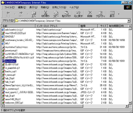Click the 35 KB size cell
The image size is (133, 113).
(103, 85)
